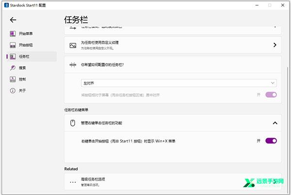Click the 开始按钮 sidebar icon
The width and height of the screenshot is (291, 195).
13,45
